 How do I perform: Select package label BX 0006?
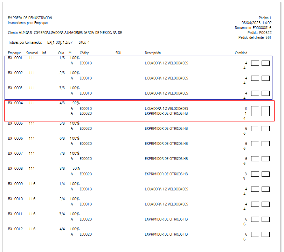[15, 138]
